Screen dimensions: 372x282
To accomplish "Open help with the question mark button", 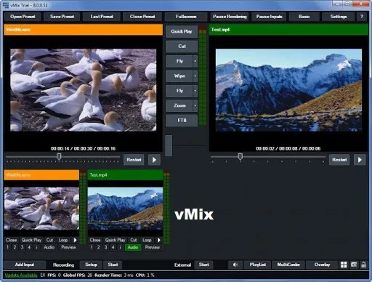I will point(362,17).
